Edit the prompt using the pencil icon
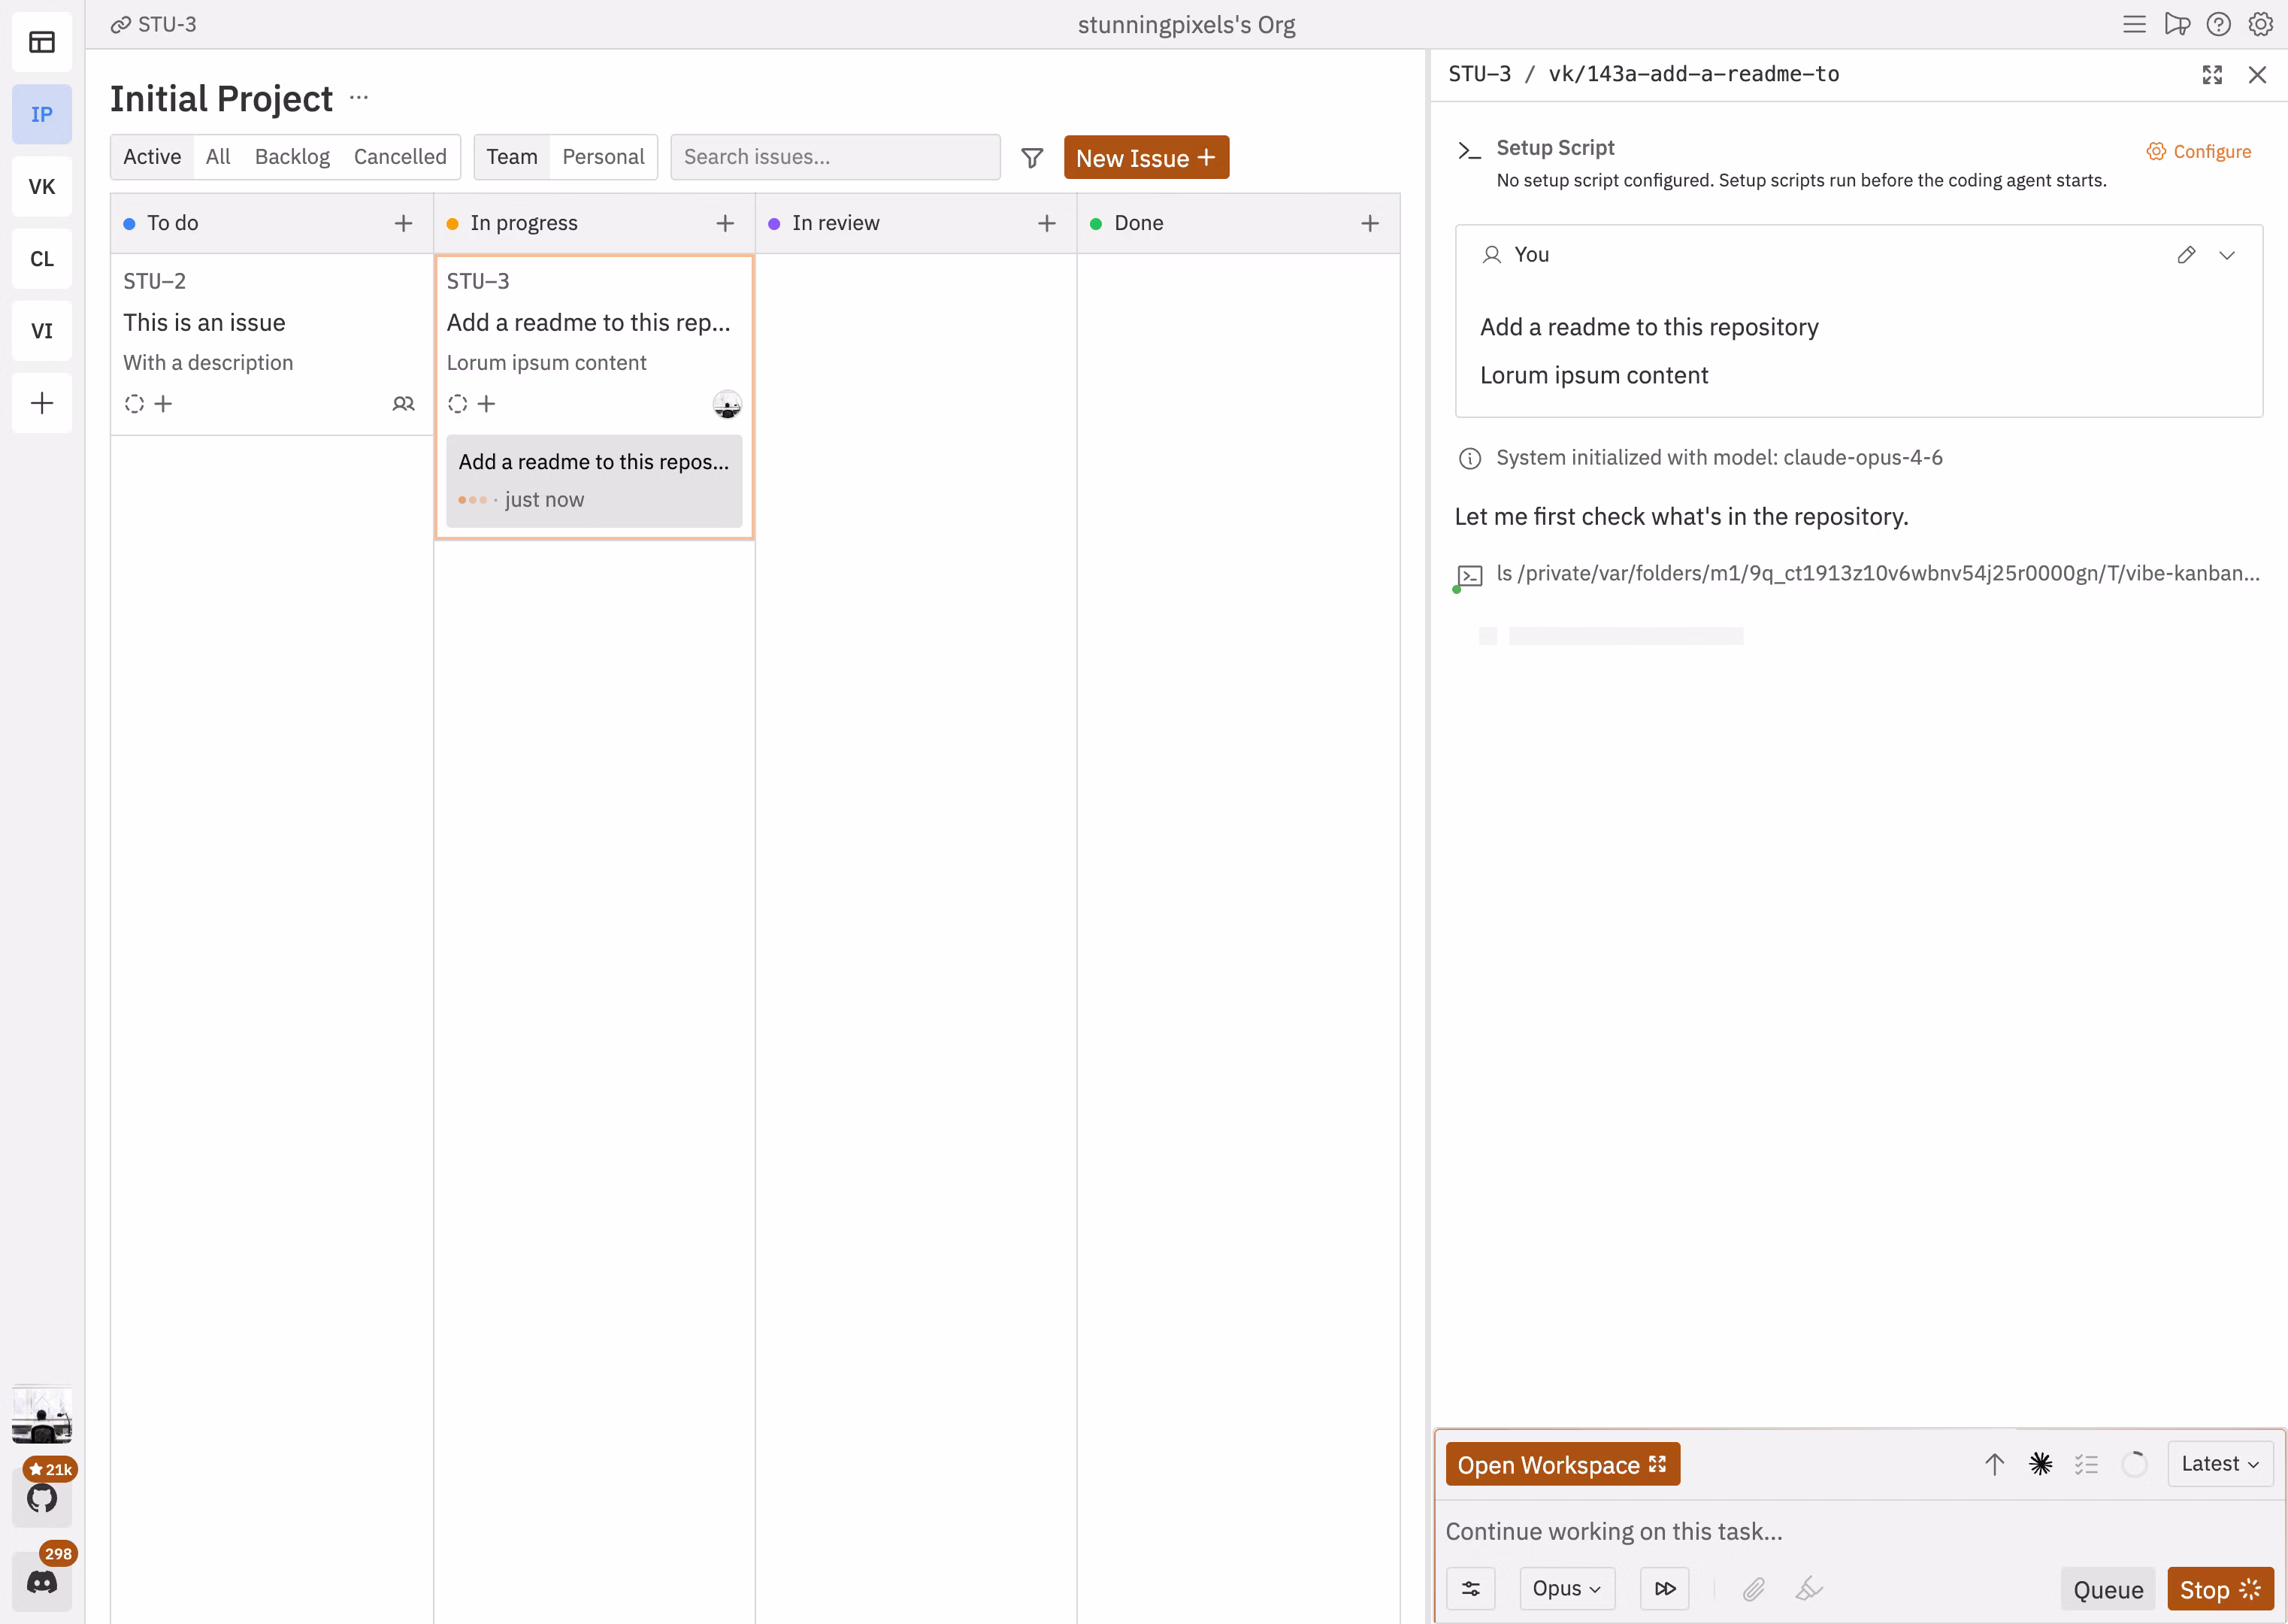 (2186, 255)
